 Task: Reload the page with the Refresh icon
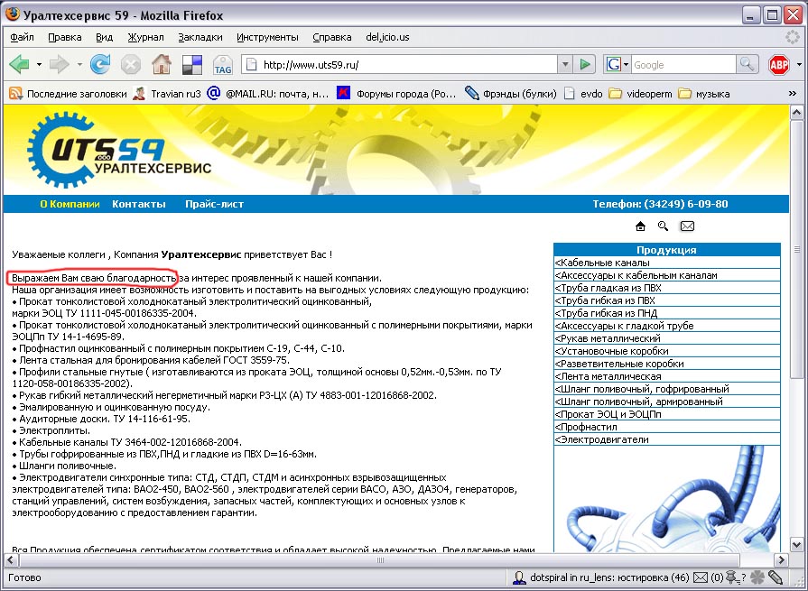pyautogui.click(x=100, y=65)
